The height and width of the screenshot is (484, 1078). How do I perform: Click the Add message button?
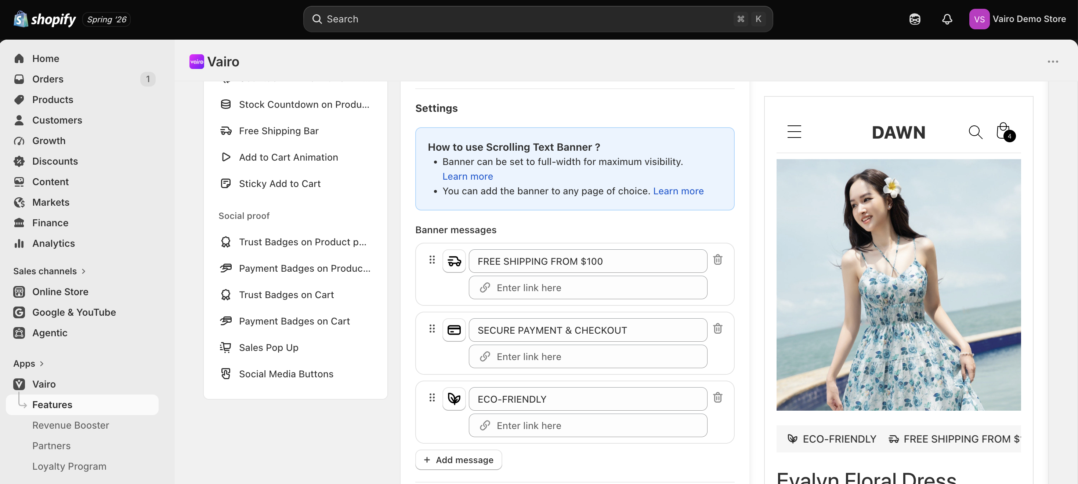tap(459, 460)
